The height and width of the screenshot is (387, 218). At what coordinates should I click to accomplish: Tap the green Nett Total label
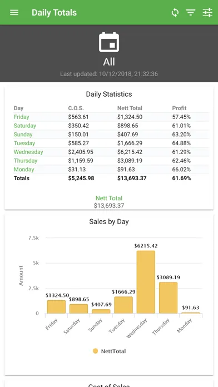109,198
